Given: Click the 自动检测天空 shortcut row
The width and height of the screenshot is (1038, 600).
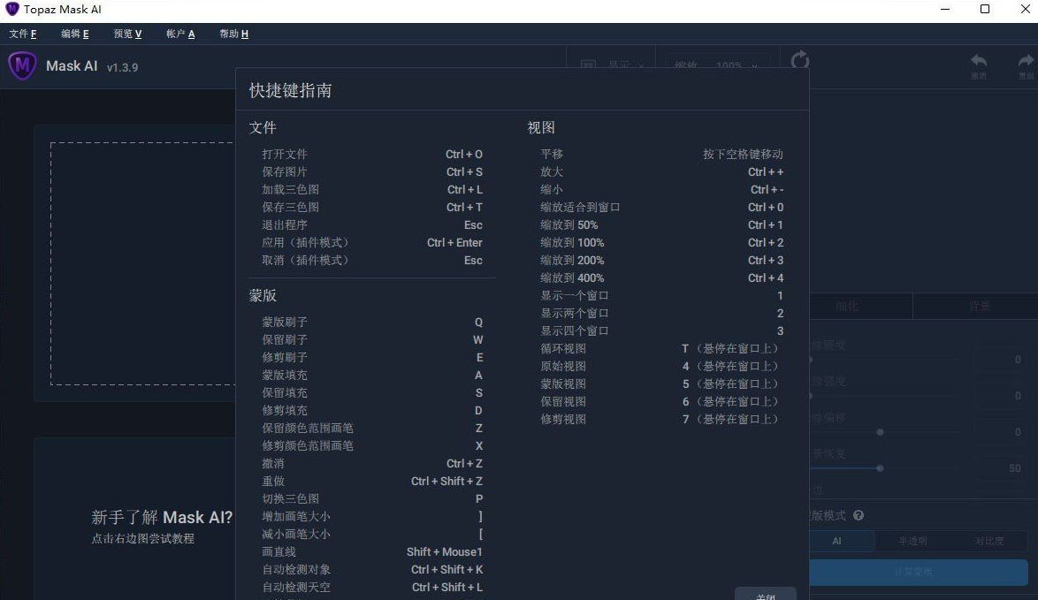Looking at the screenshot, I should click(x=372, y=588).
